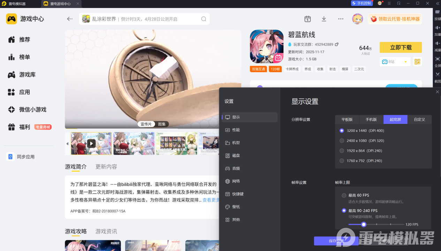Click the 立即下载 button
Viewport: 441px width, 251px height.
pos(401,47)
